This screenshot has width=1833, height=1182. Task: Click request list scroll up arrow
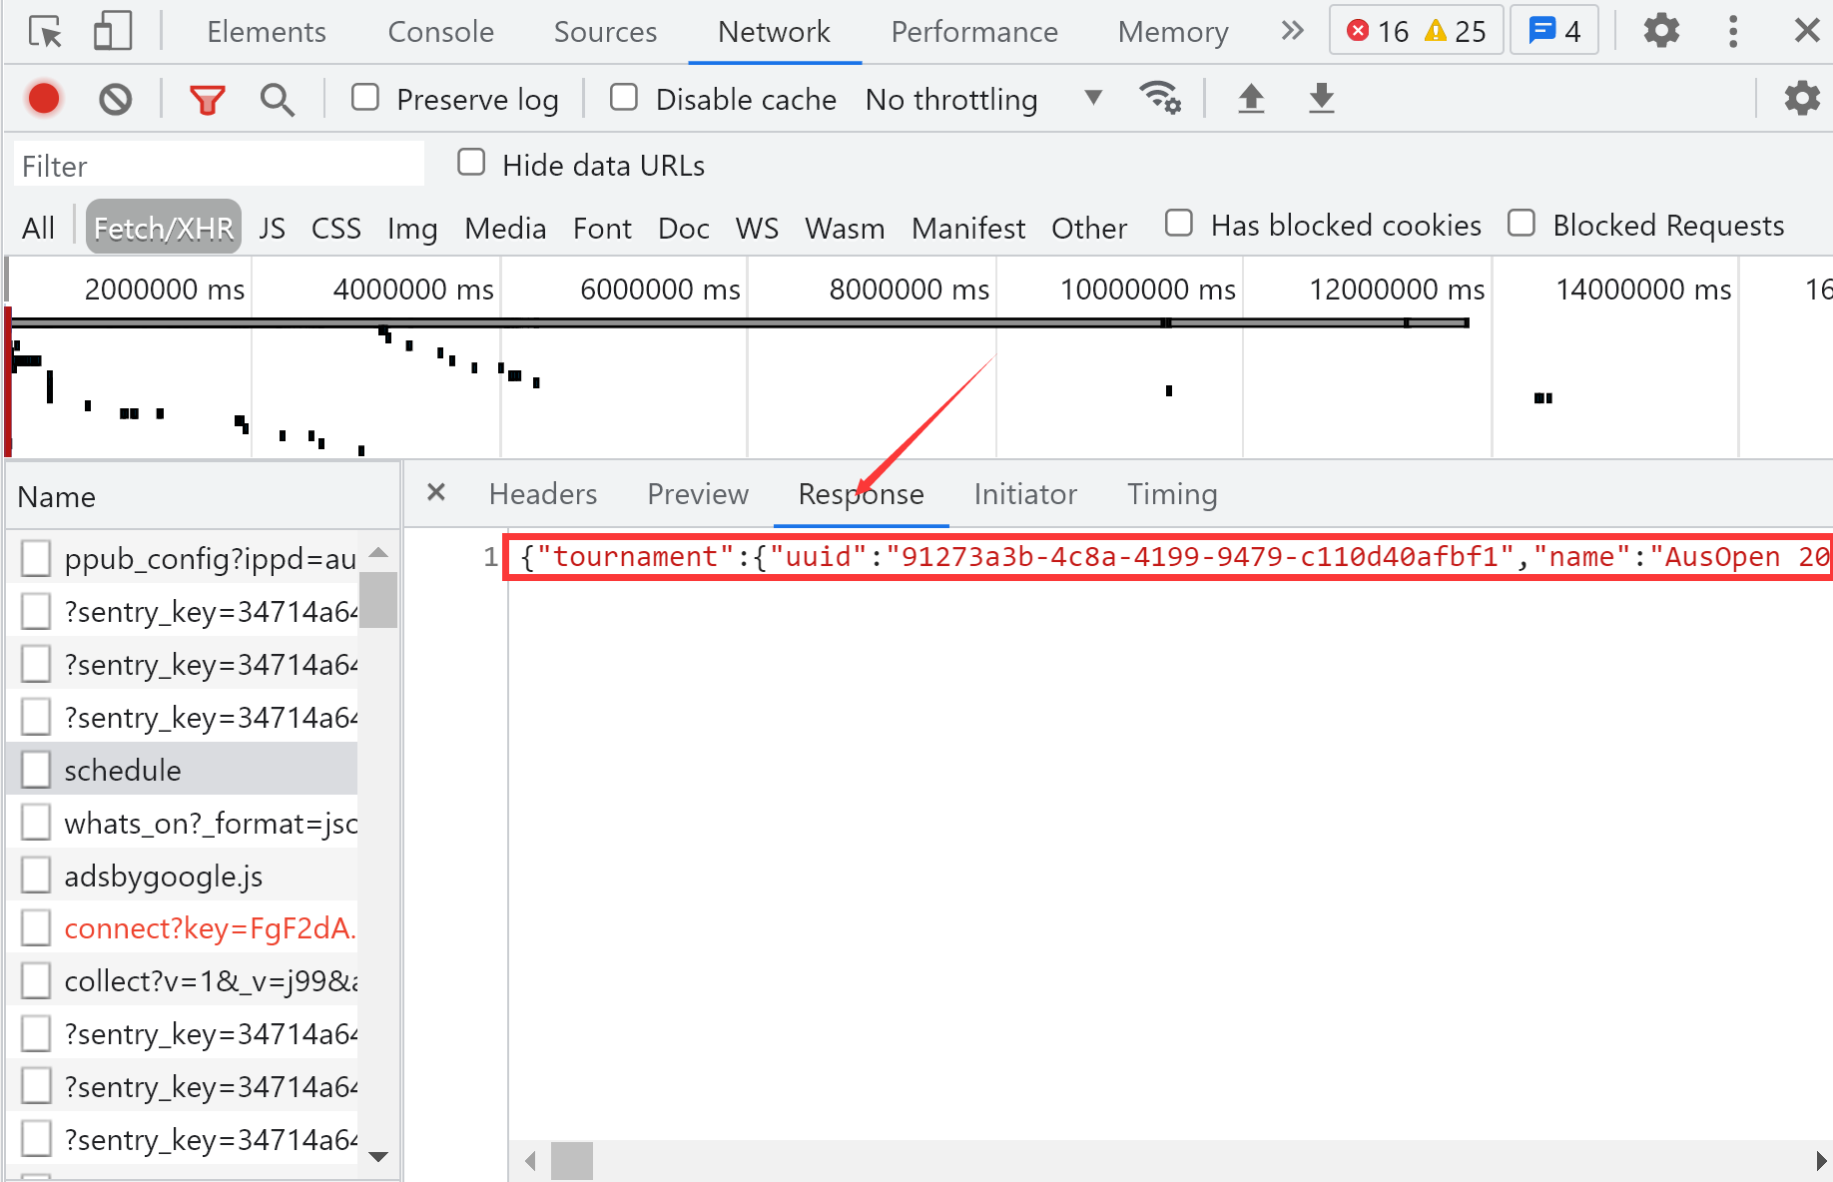(x=378, y=552)
